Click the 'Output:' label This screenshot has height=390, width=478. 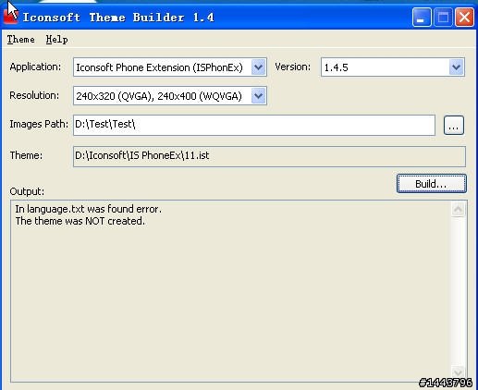[27, 191]
